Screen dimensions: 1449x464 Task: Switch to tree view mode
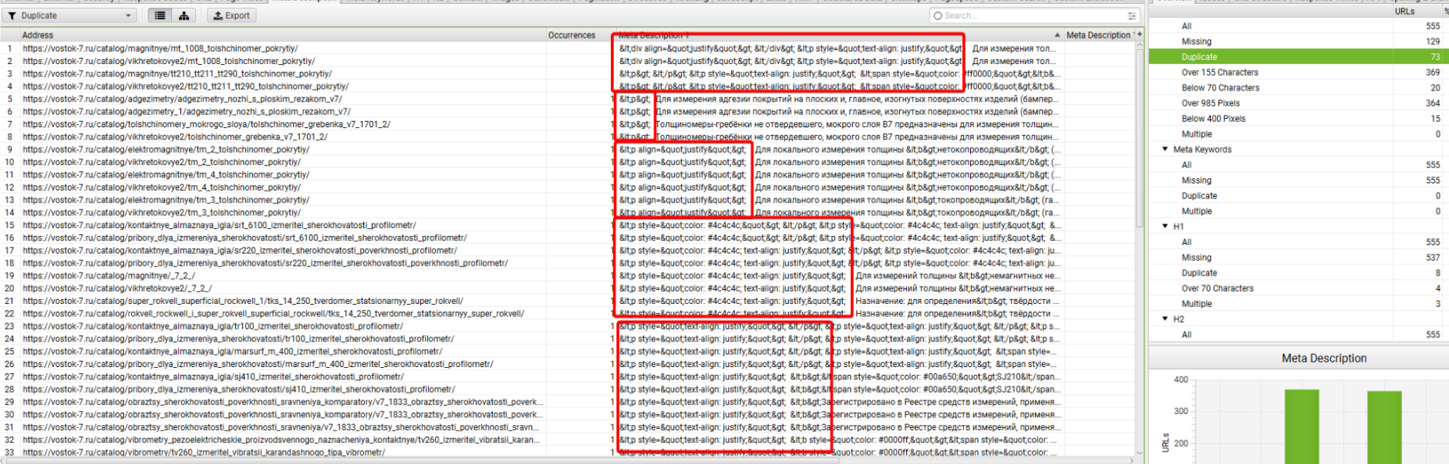[184, 16]
